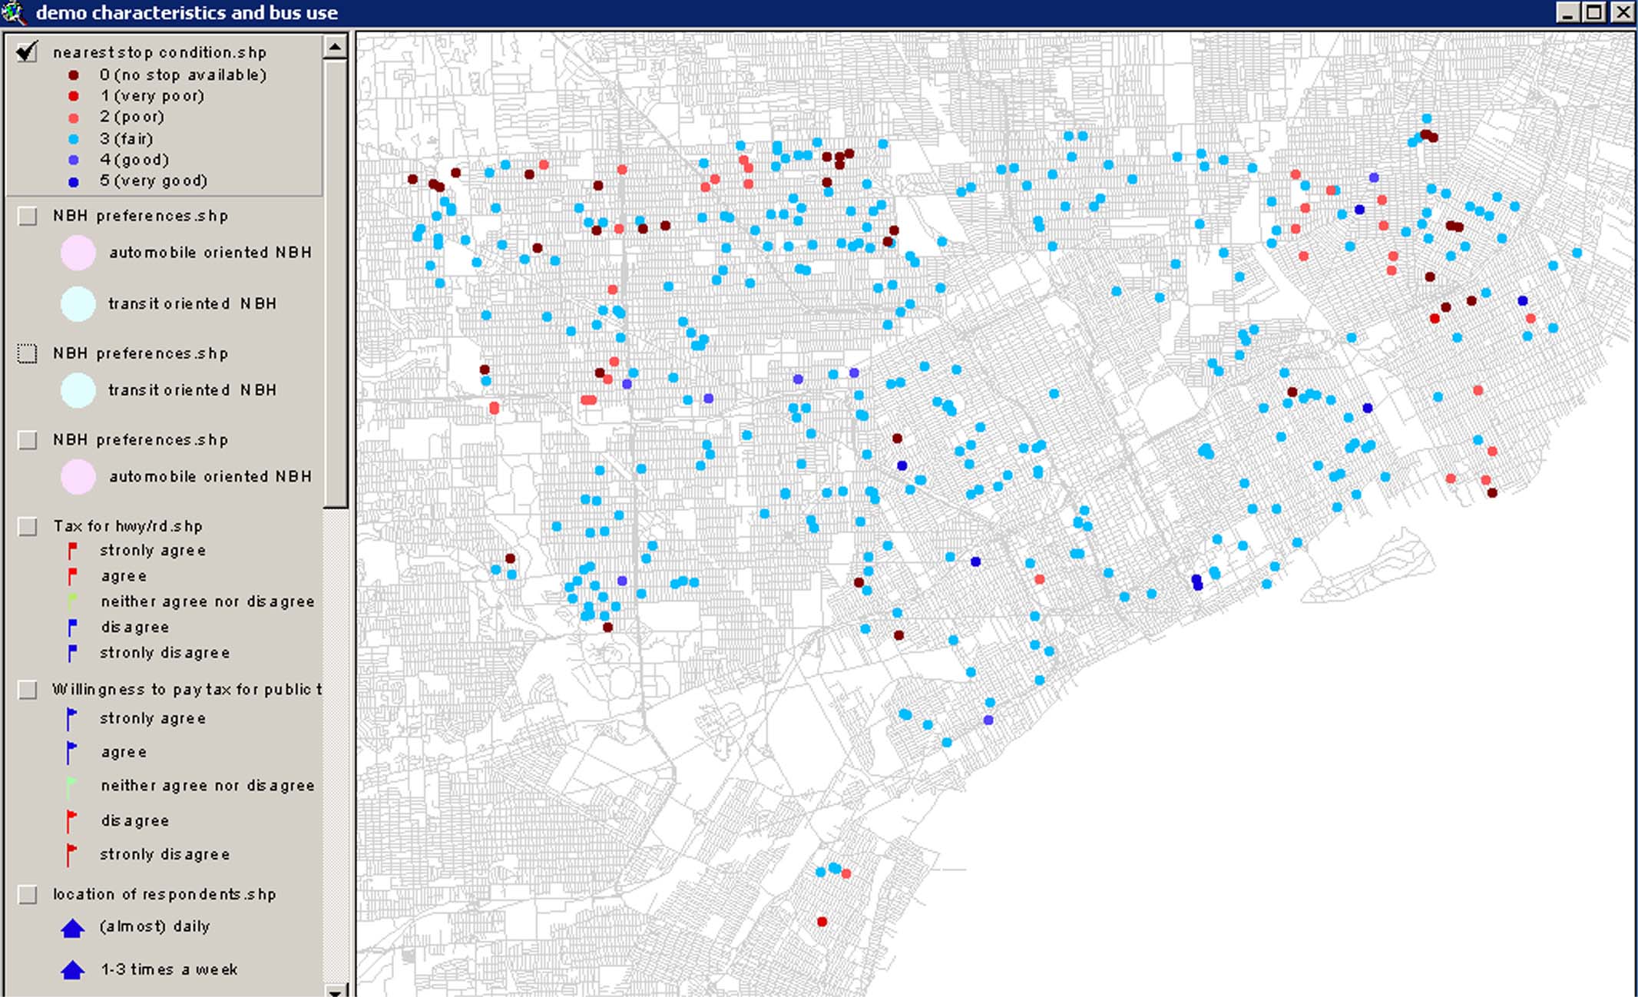Image resolution: width=1638 pixels, height=997 pixels.
Task: Uncheck the nearest stop condition.shp layer
Action: [27, 52]
